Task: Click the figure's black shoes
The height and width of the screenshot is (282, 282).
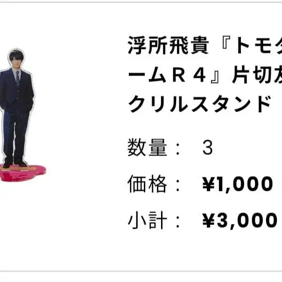Action: [x=15, y=163]
